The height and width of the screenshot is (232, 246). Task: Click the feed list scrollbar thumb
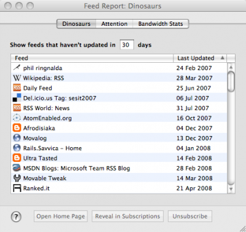click(231, 81)
